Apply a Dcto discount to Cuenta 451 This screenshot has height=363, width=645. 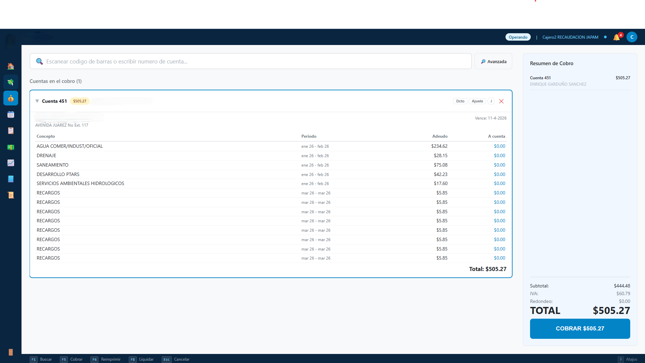[460, 101]
